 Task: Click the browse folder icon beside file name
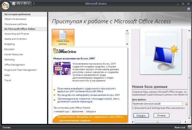pyautogui.click(x=186, y=104)
